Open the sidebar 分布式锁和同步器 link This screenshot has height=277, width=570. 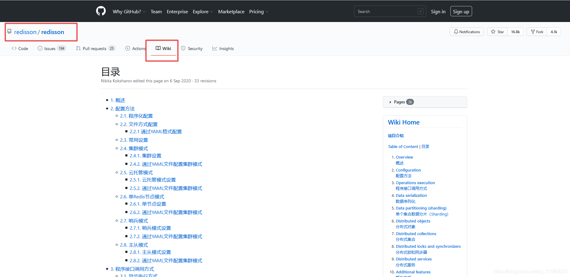coord(412,252)
